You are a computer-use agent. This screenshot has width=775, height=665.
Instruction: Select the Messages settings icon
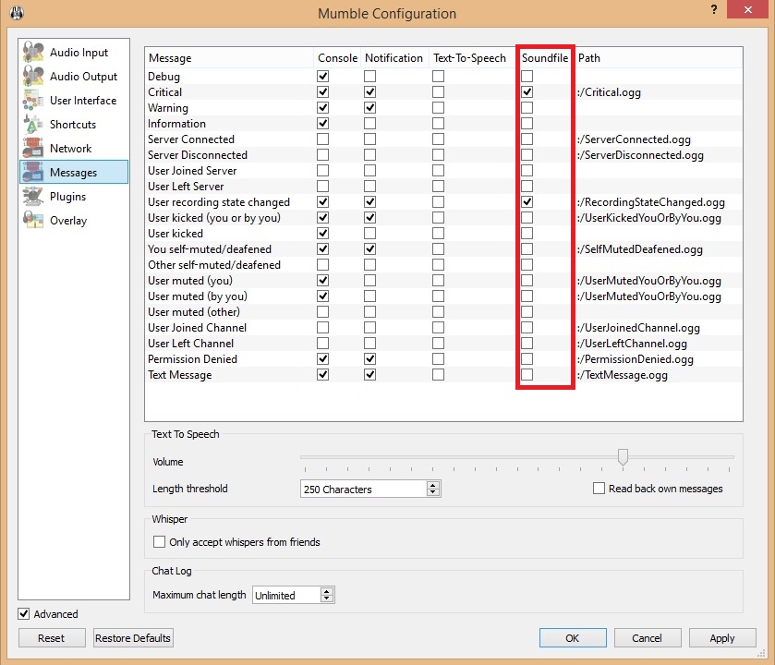point(33,173)
